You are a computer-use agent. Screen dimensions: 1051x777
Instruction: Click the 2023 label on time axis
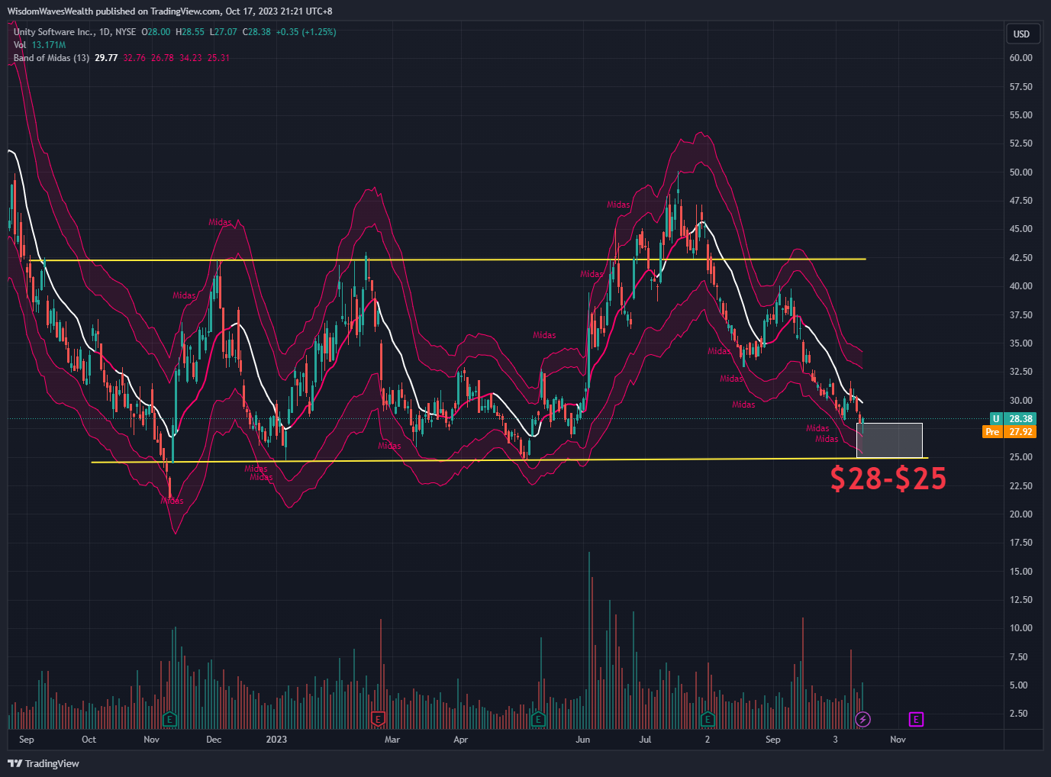tap(276, 740)
